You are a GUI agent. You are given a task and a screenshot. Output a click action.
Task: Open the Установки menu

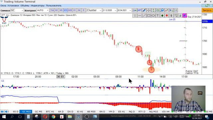13,6
